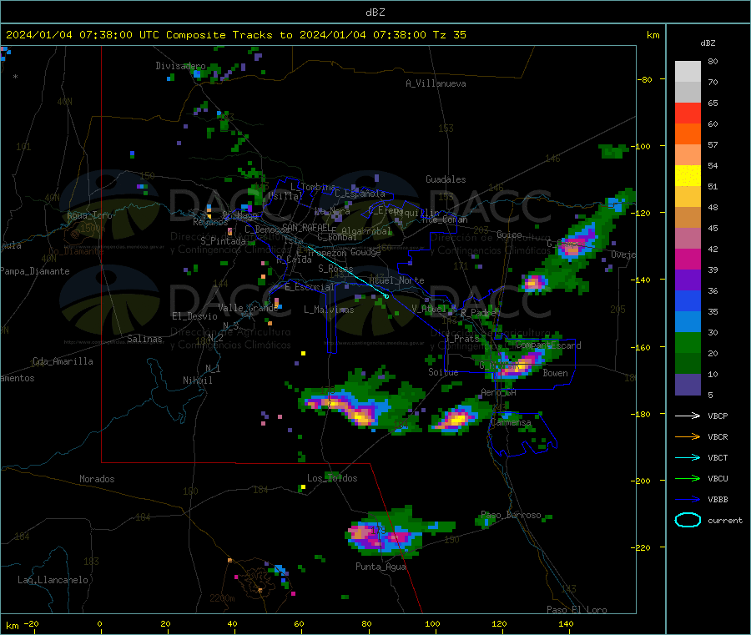The width and height of the screenshot is (751, 635).
Task: Click the 80 km horizontal axis tick label
Action: point(366,623)
